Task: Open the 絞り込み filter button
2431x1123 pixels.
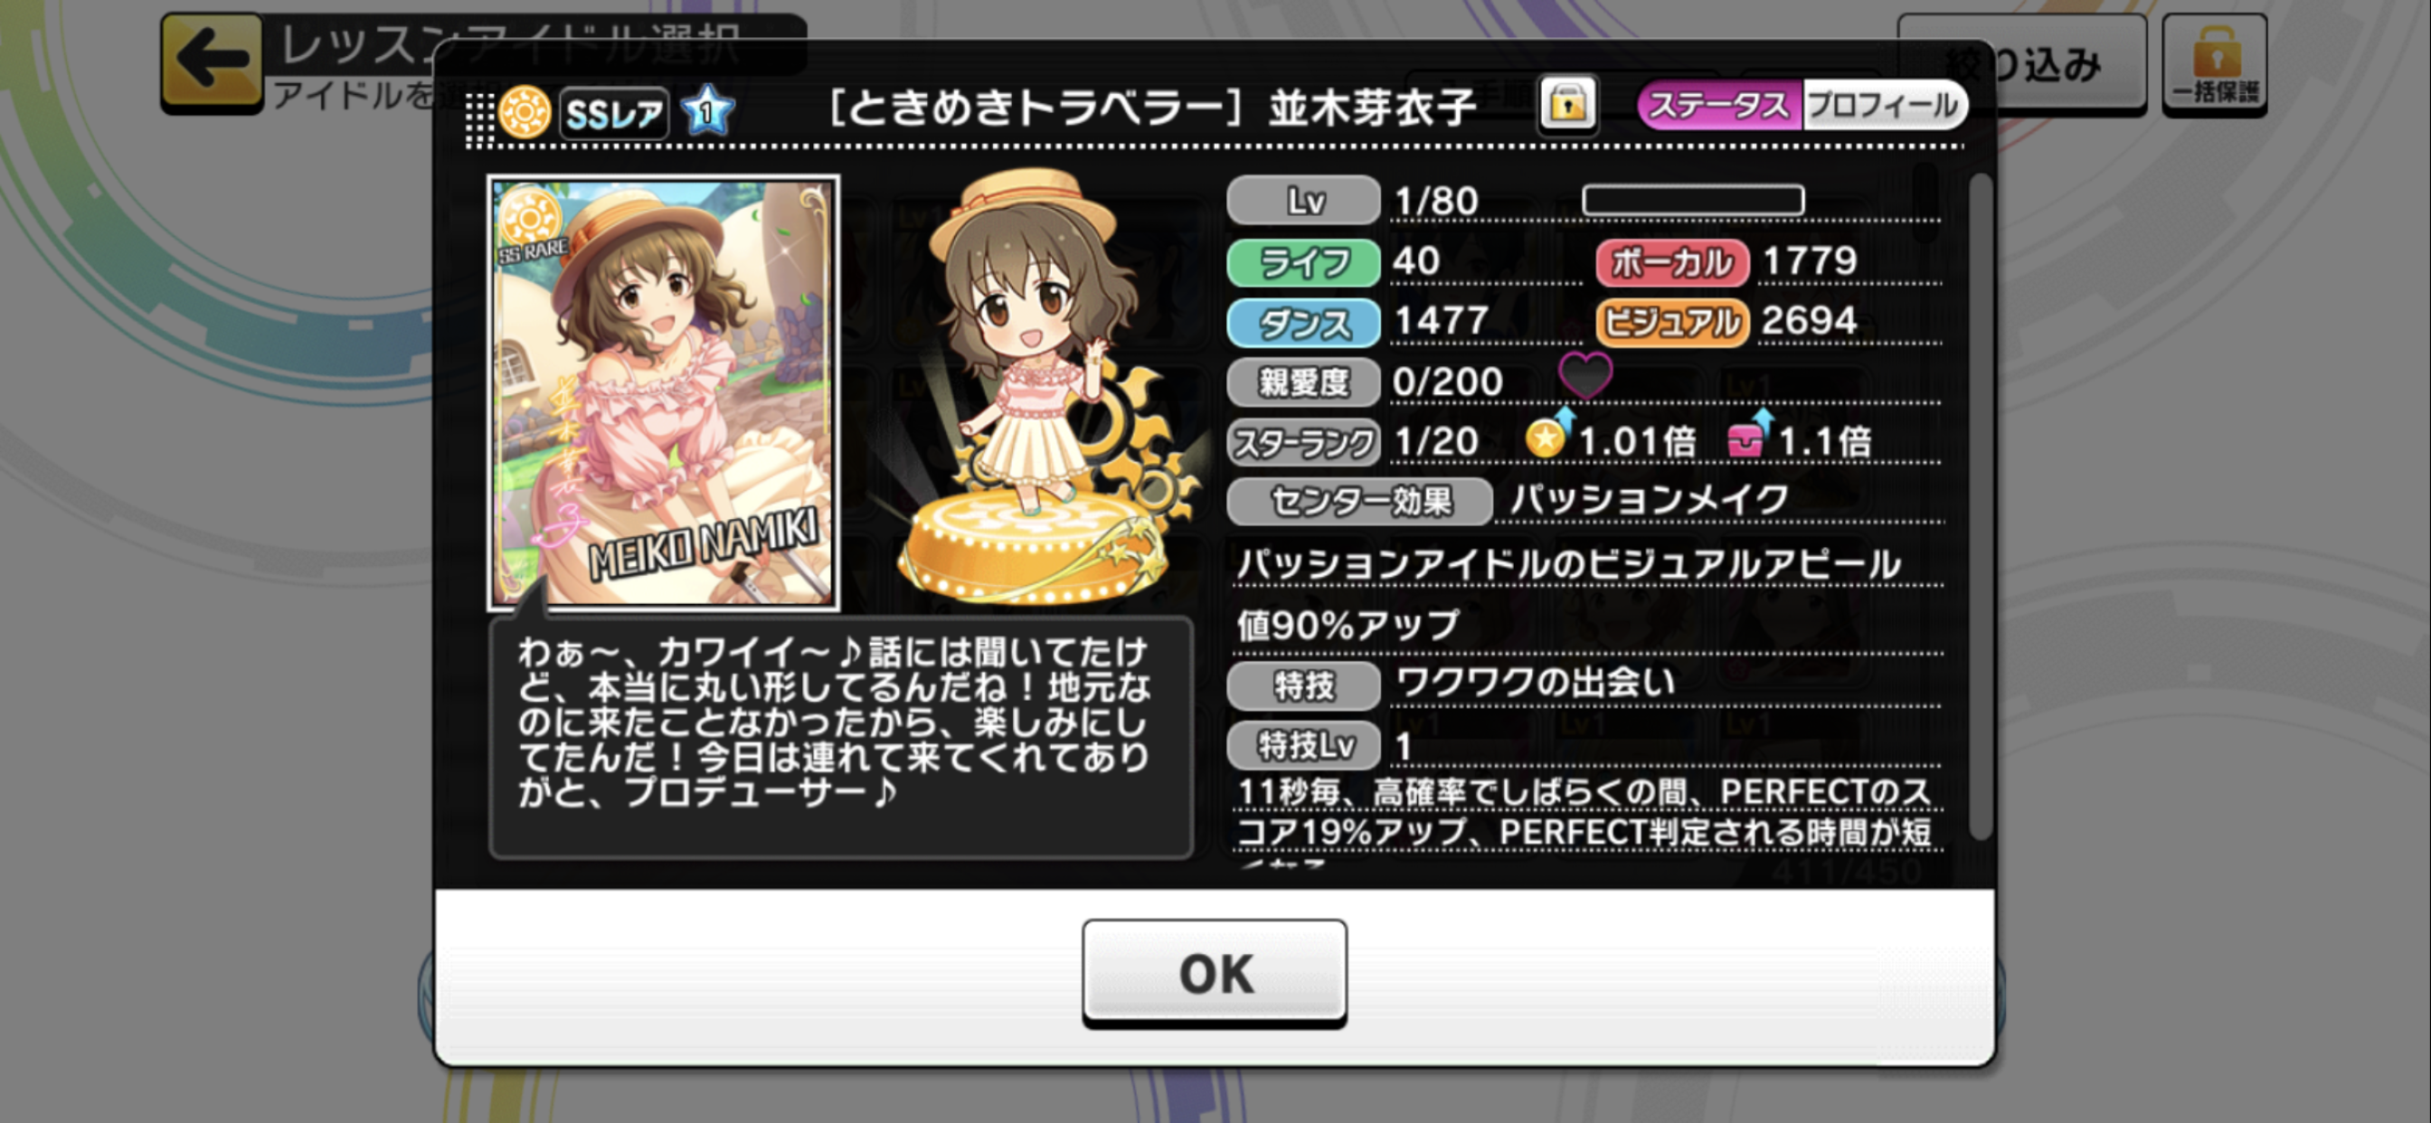Action: 2021,64
